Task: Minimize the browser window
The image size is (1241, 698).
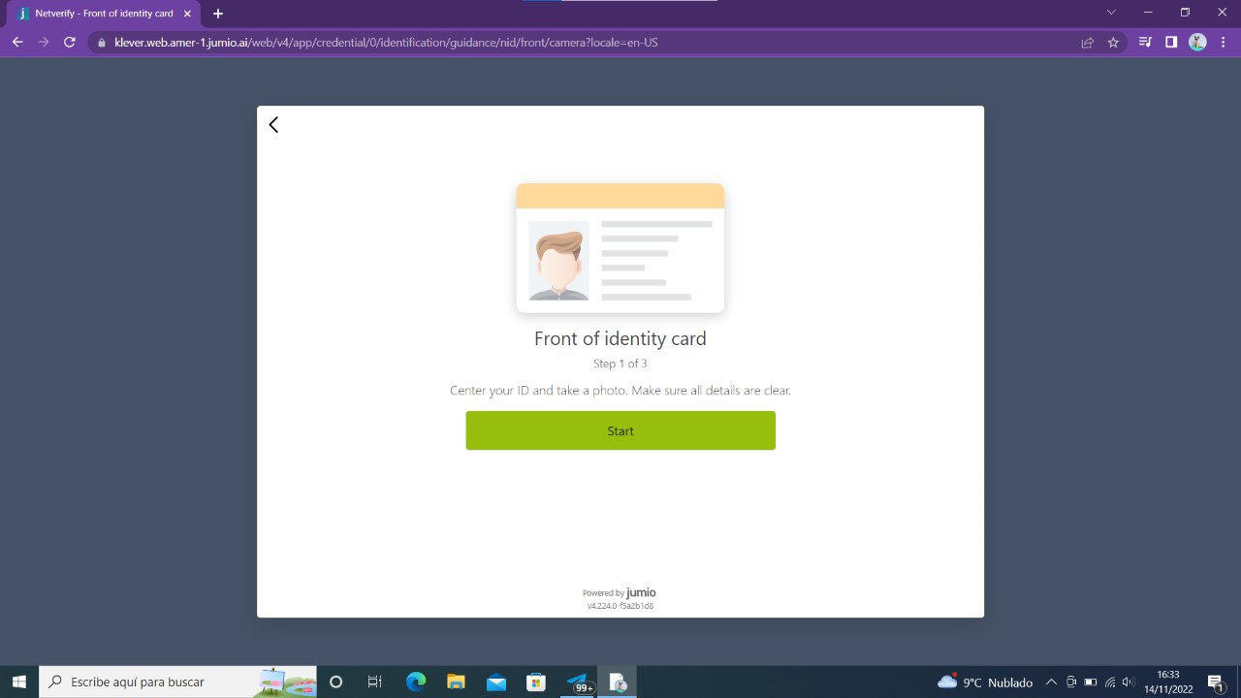Action: click(x=1148, y=13)
